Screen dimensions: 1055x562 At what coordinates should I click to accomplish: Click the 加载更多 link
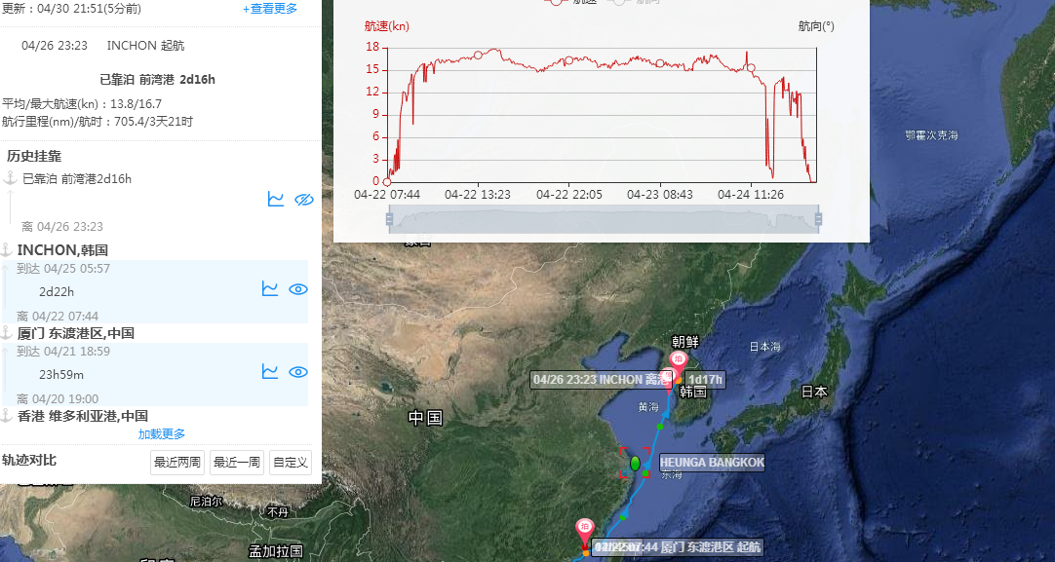162,434
